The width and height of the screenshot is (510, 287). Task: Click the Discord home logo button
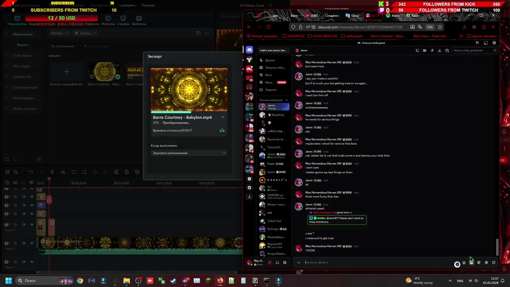(249, 50)
